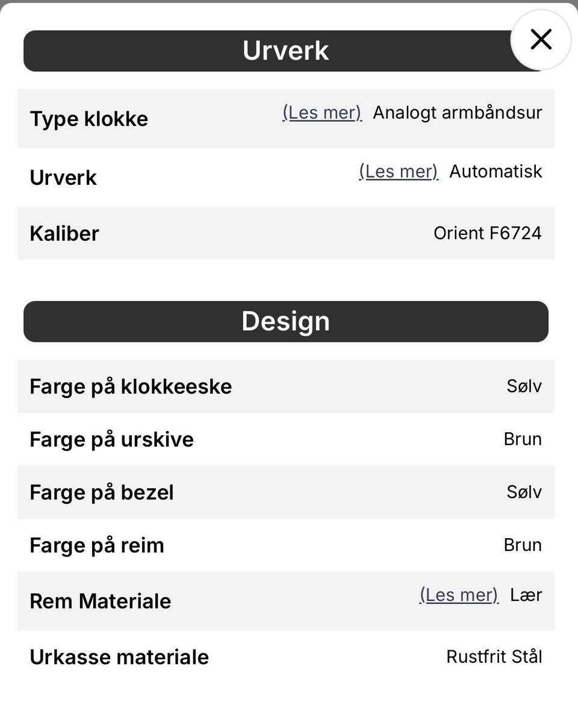
Task: Click the 'Lær' strap material value
Action: (x=526, y=595)
